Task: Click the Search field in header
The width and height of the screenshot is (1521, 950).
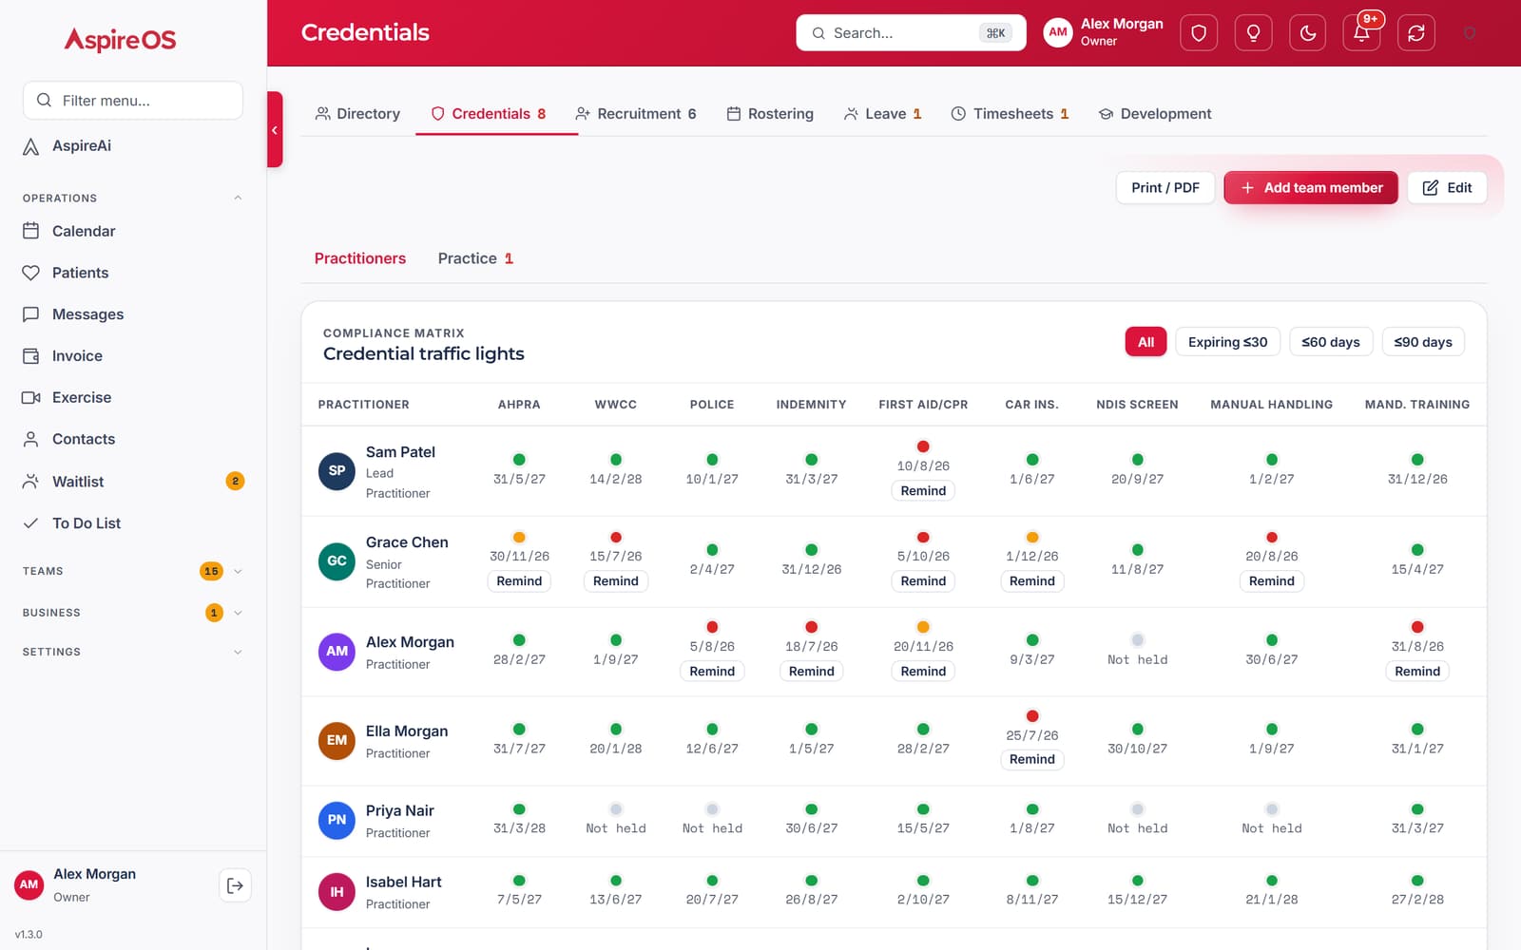Action: click(x=911, y=33)
